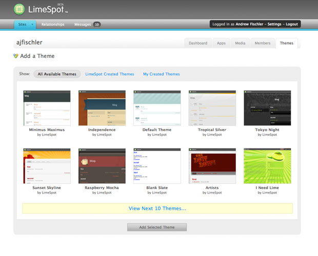Select the Raspberry Mocha theme thumbnail
318x256 pixels.
[102, 166]
